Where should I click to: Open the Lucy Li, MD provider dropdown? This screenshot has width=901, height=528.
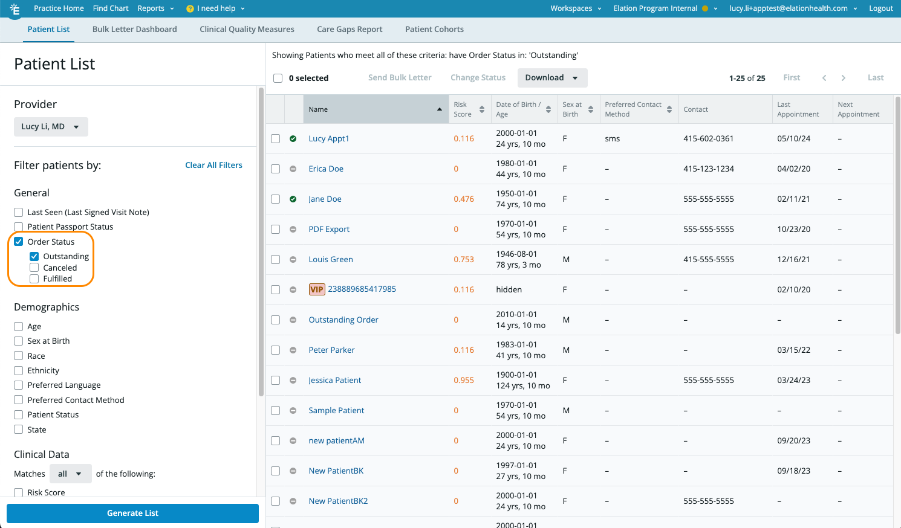[51, 127]
